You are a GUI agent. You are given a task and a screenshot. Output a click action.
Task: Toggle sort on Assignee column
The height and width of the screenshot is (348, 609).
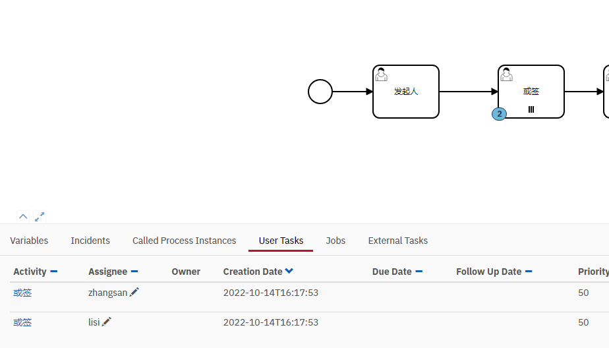pos(134,272)
